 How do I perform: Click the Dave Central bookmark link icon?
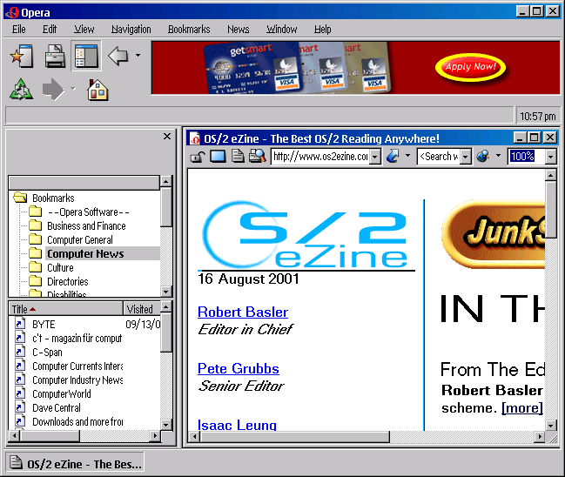20,407
